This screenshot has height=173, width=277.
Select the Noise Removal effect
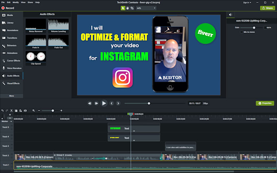(x=36, y=26)
